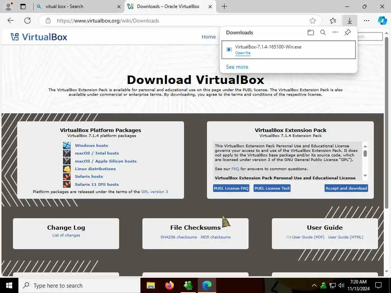Close the vitual box Search tab
This screenshot has height=293, width=391.
point(119,7)
